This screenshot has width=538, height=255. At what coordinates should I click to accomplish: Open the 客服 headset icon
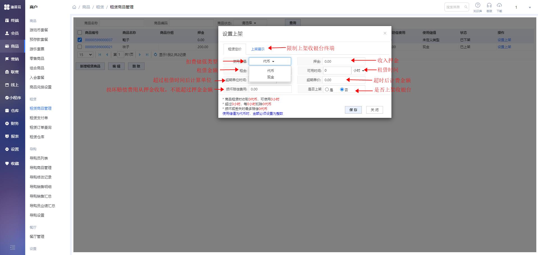click(489, 7)
